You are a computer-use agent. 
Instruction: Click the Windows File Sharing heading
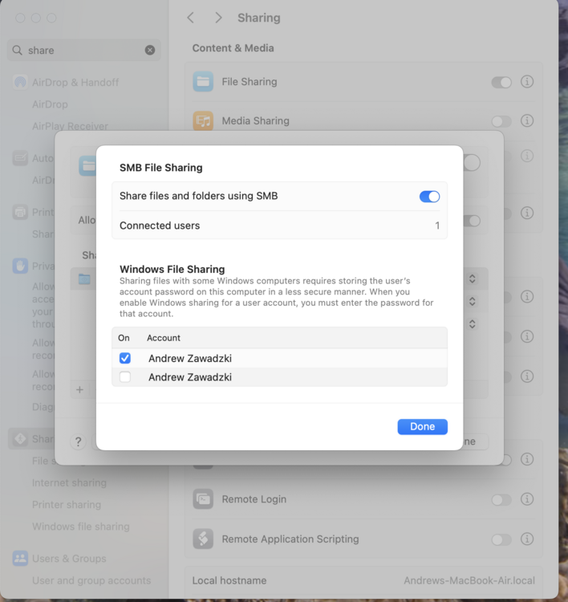(x=172, y=269)
